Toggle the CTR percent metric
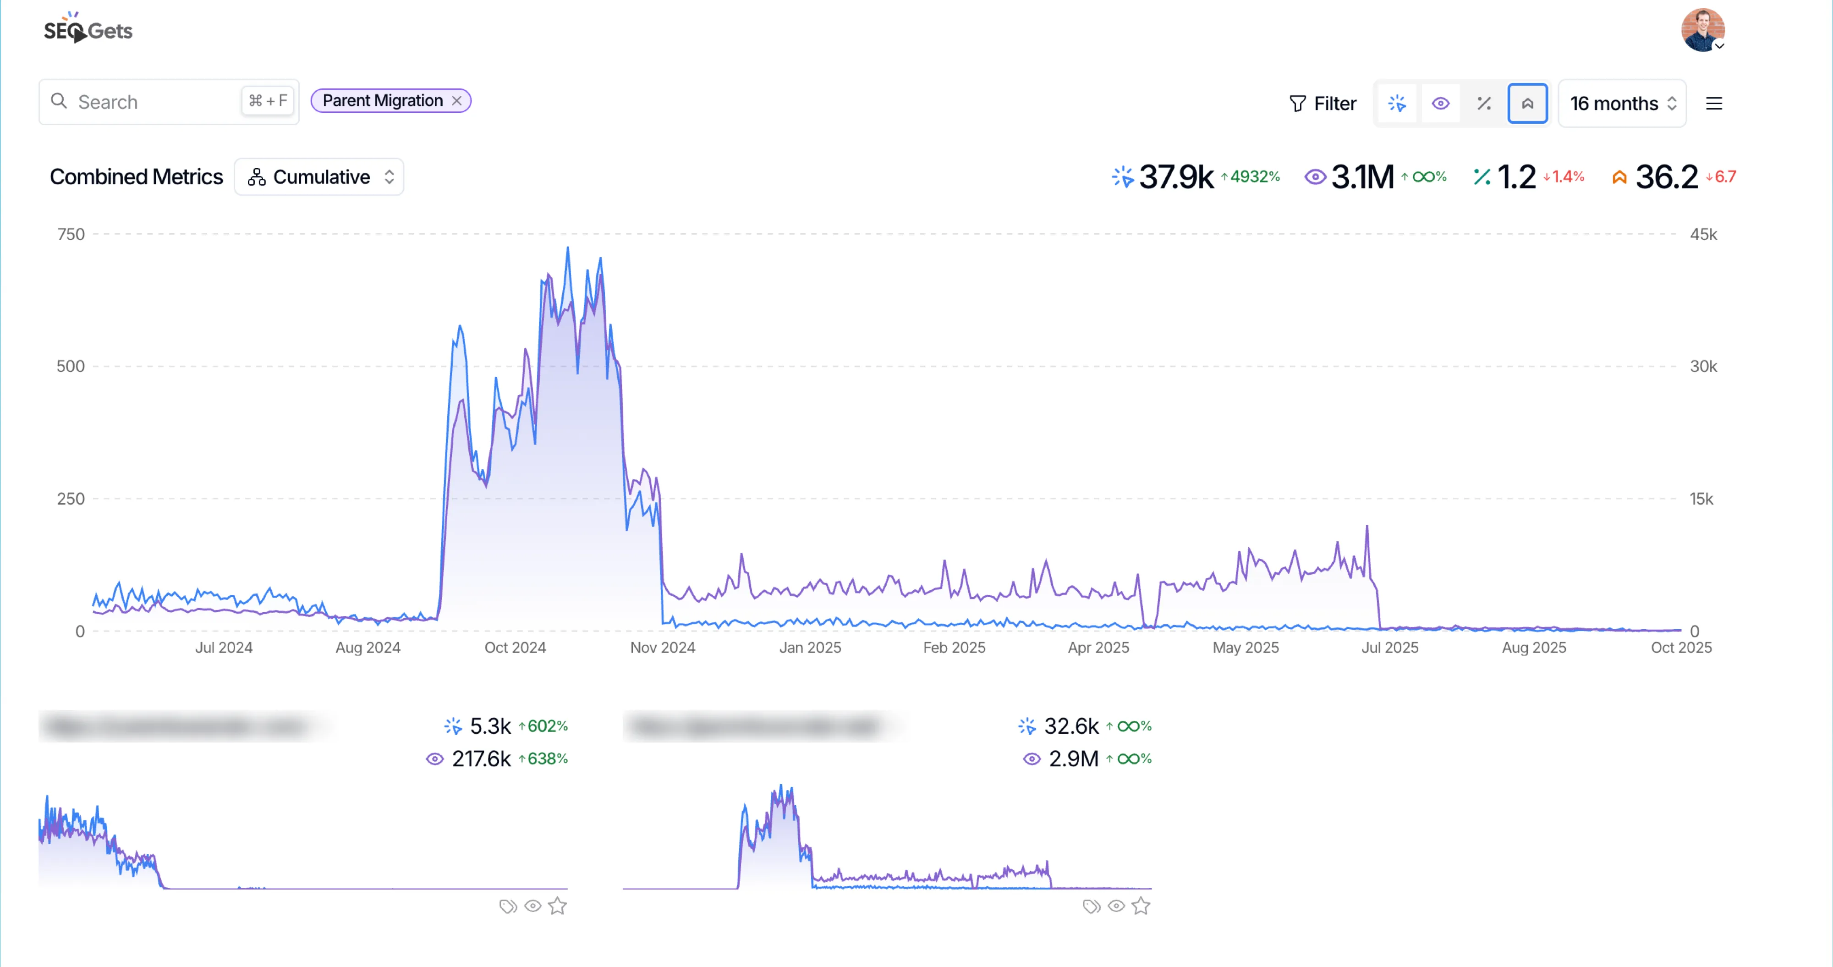This screenshot has height=967, width=1833. coord(1484,104)
